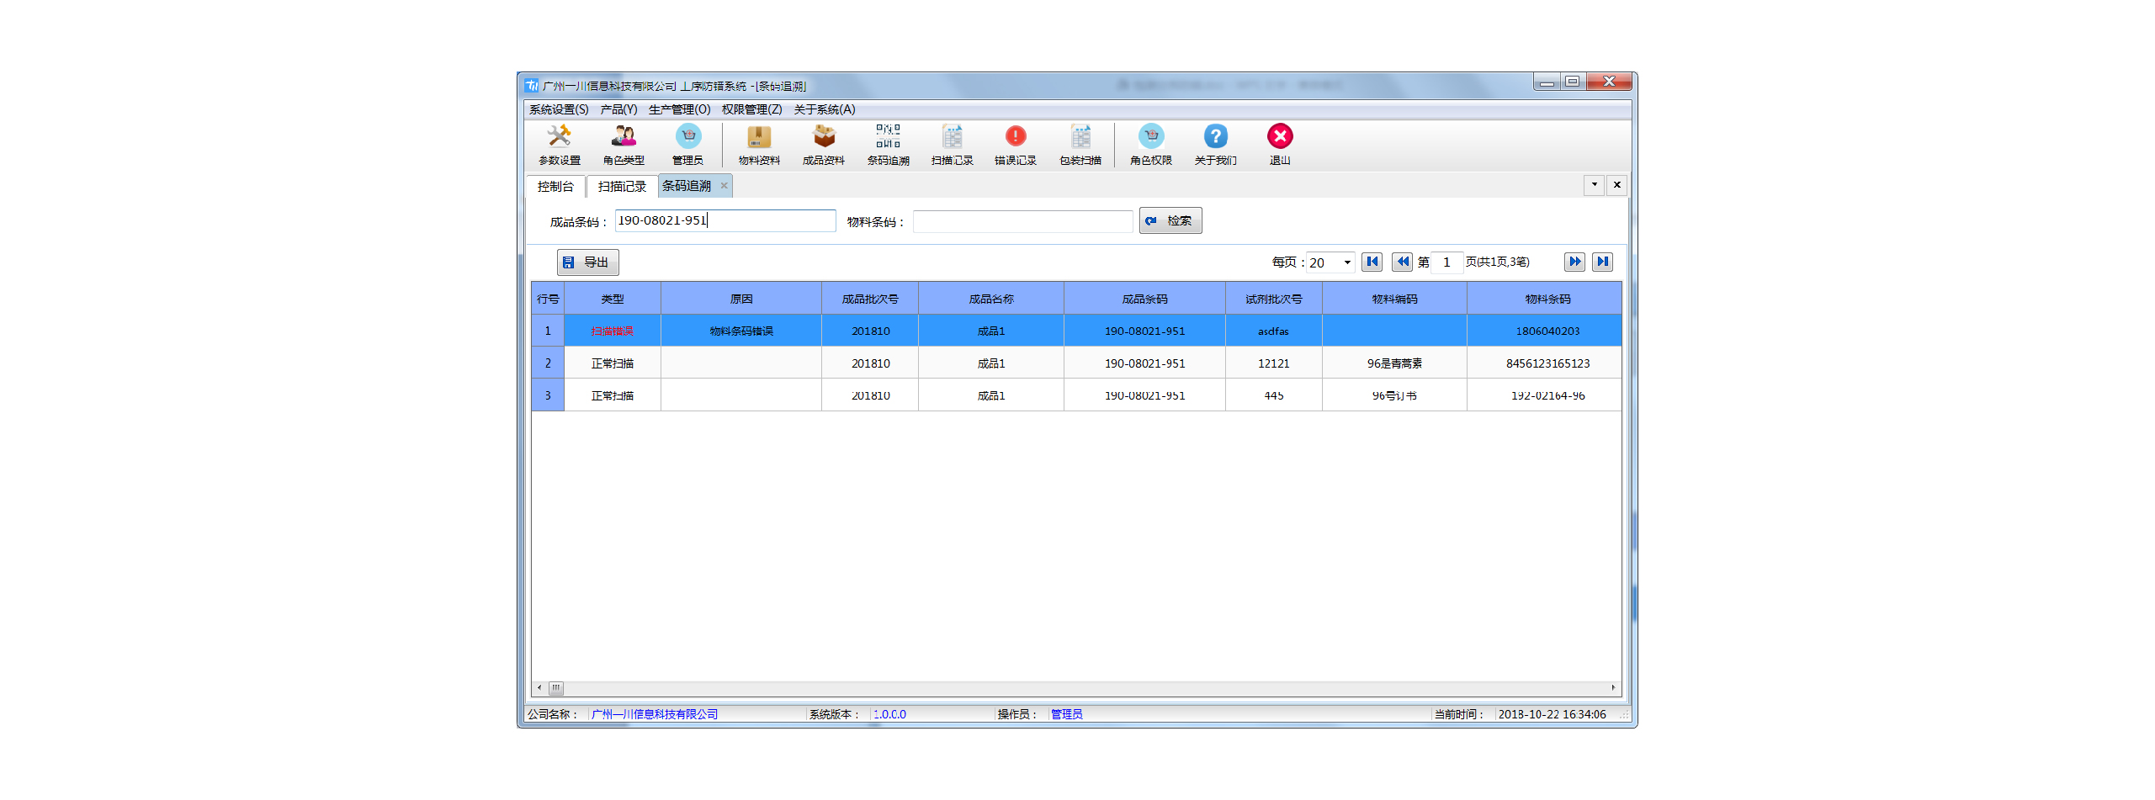Click the 行号 column header
This screenshot has width=2155, height=800.
pyautogui.click(x=548, y=299)
